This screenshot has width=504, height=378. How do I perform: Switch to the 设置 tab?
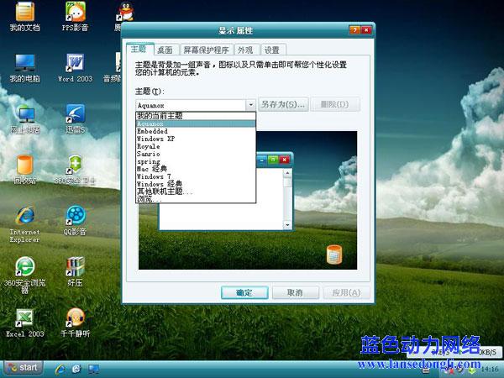coord(272,50)
